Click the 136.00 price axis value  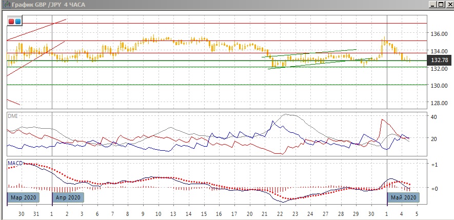tap(440, 34)
